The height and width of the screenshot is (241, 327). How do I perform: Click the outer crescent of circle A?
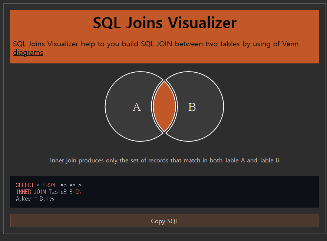point(122,106)
